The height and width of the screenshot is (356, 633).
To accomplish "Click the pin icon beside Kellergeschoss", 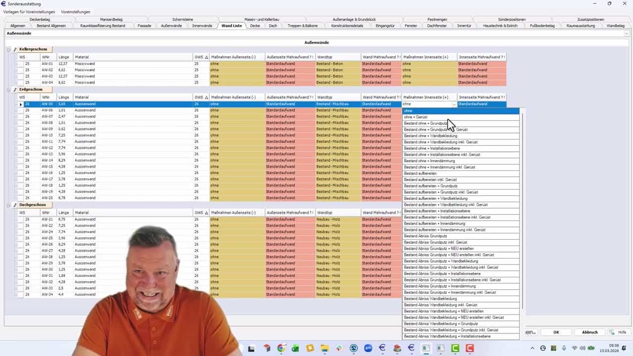I will point(15,49).
